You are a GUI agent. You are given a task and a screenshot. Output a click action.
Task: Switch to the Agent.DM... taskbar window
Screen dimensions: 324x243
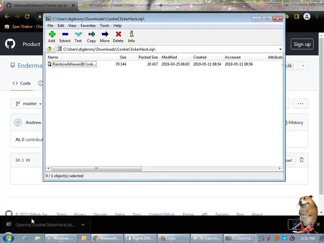(x=140, y=238)
